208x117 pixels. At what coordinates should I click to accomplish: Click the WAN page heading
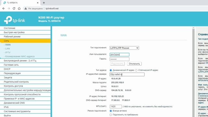63,35
